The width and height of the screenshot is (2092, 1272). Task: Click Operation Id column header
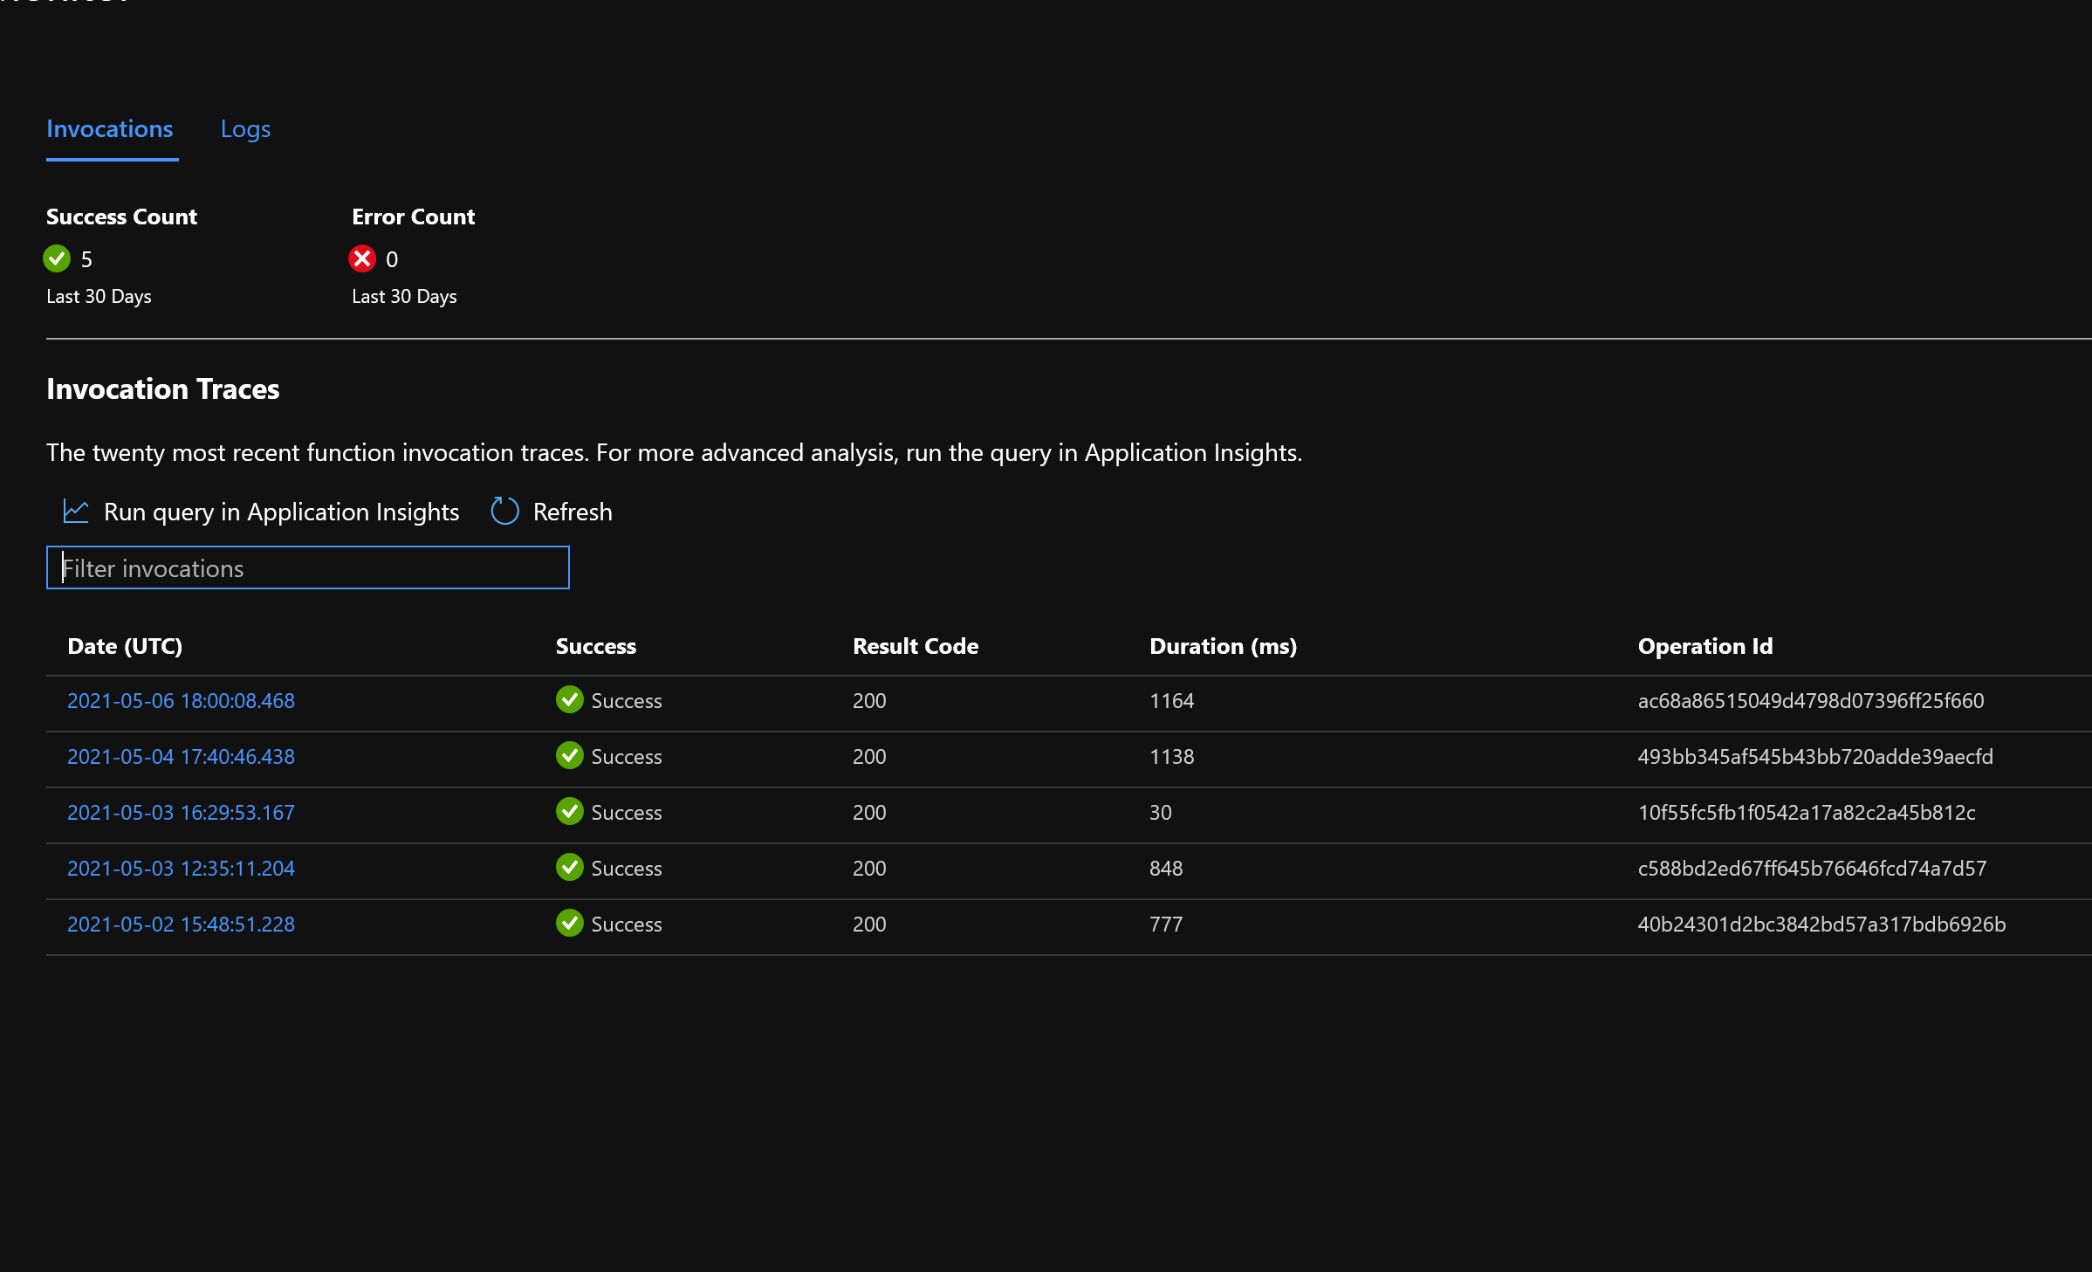tap(1704, 646)
